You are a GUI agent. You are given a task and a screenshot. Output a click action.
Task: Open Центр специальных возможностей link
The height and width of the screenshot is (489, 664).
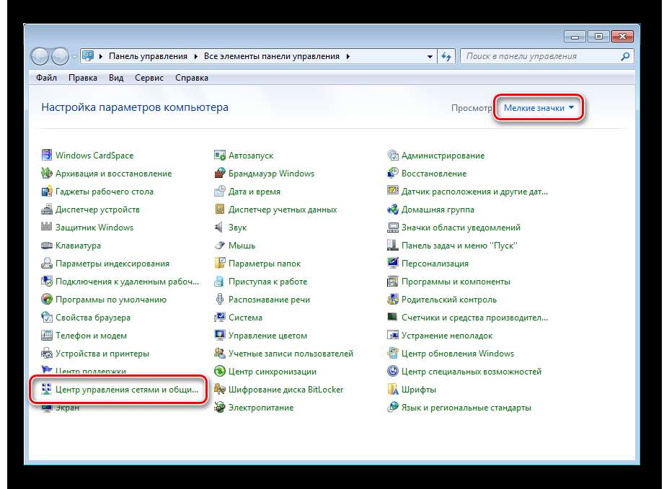point(472,372)
